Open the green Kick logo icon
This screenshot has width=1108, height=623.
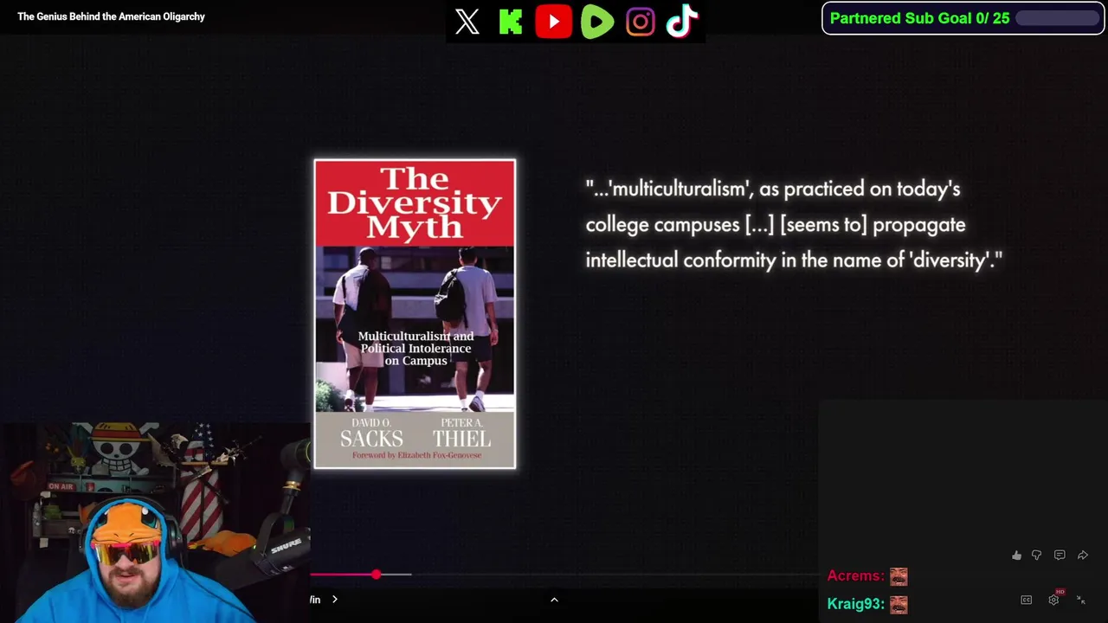tap(511, 22)
